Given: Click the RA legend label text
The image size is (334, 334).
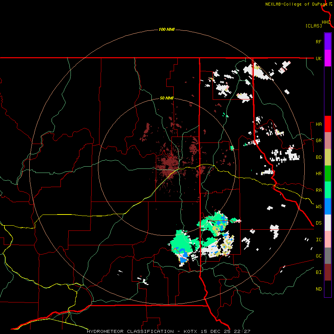Looking at the screenshot, I should pyautogui.click(x=318, y=190).
